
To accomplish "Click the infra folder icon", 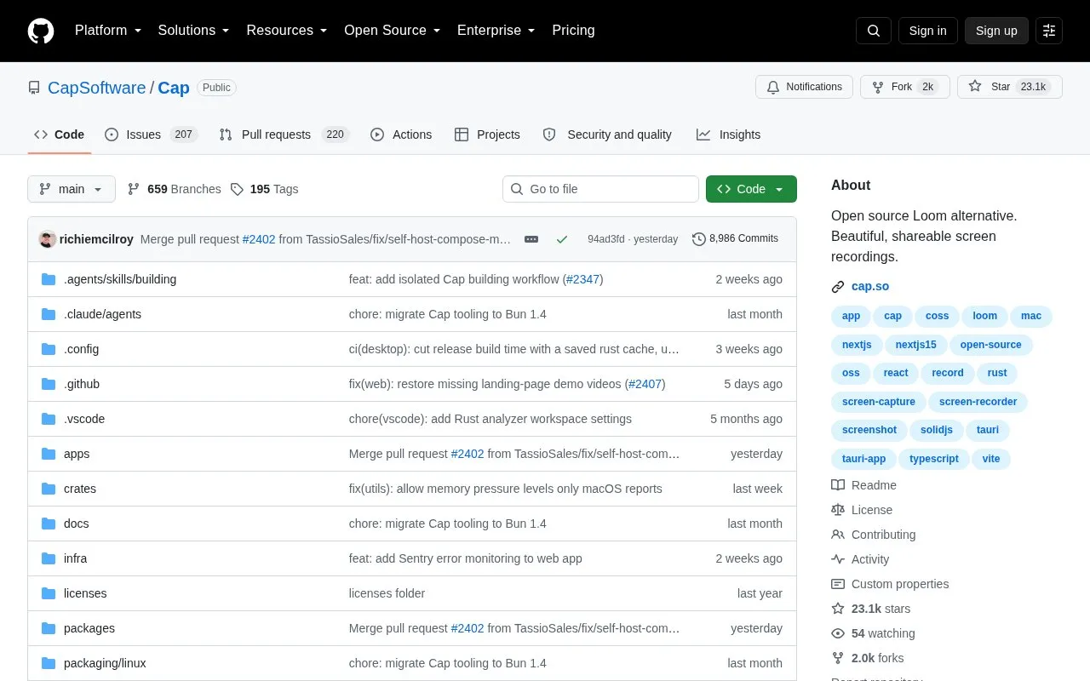I will (49, 558).
